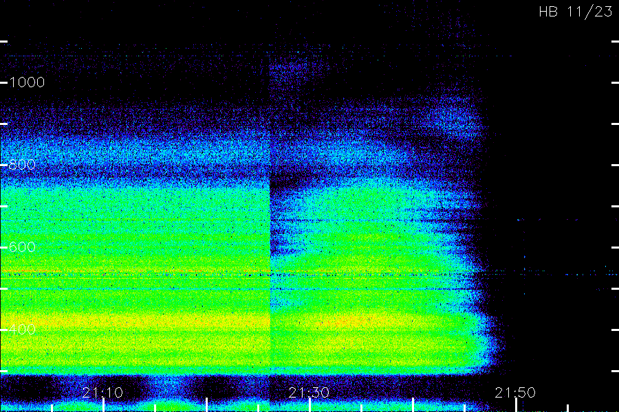Click the 1000 axis label
Image resolution: width=619 pixels, height=412 pixels.
coord(27,82)
